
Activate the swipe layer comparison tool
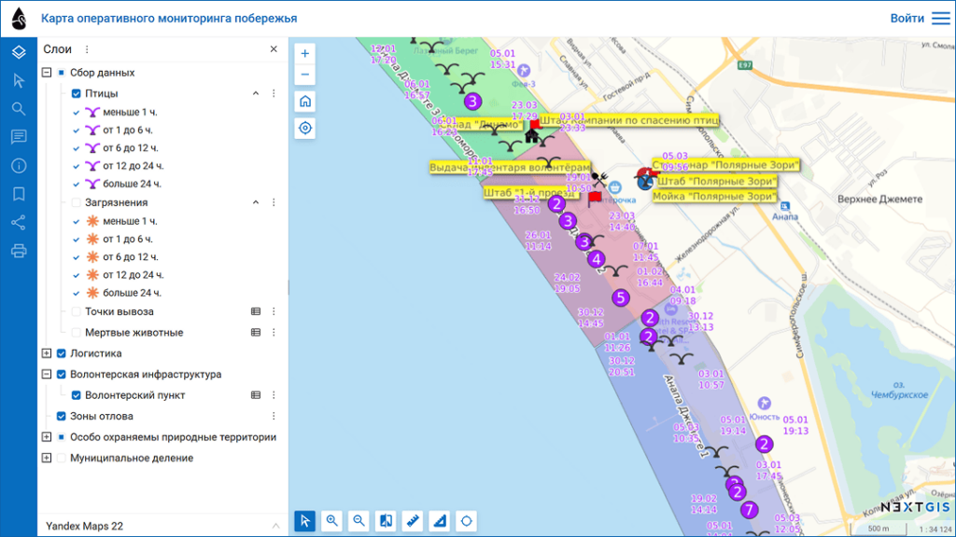tap(387, 521)
